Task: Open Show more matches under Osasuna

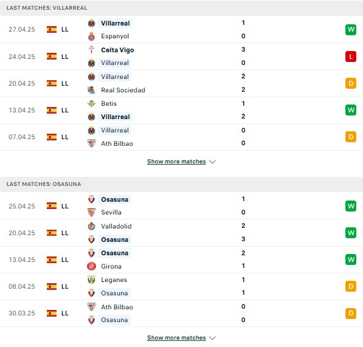Action: pos(176,338)
